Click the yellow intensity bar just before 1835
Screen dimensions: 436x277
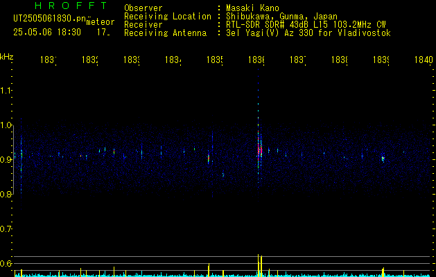209,270
